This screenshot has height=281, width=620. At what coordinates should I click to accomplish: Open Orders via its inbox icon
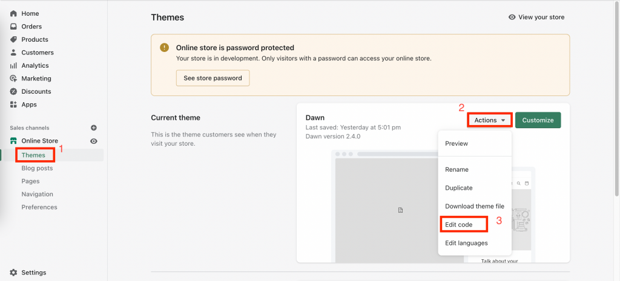pos(13,27)
